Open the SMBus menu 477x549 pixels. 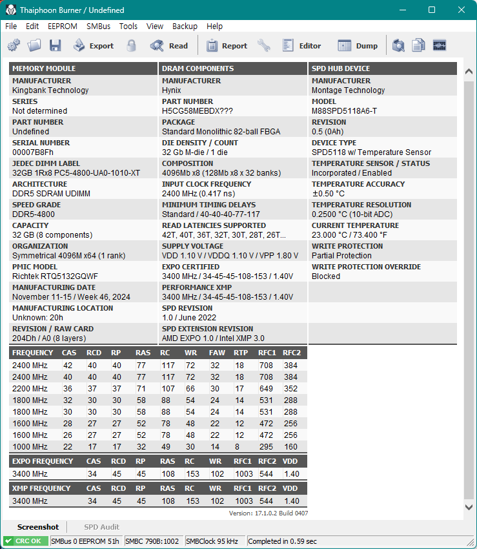[98, 26]
